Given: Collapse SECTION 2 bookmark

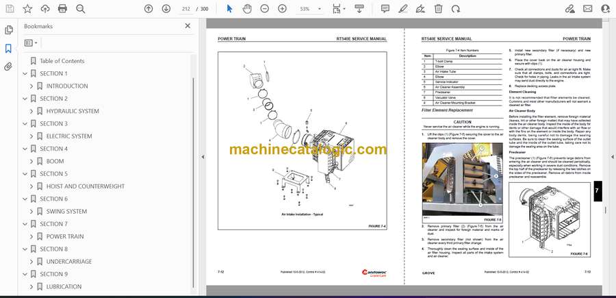Looking at the screenshot, I should pos(25,99).
